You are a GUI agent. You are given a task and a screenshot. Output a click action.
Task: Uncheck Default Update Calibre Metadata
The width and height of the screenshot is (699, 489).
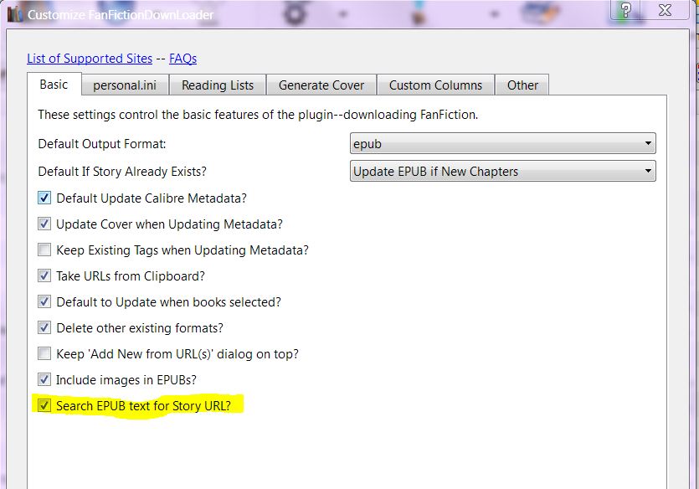coord(44,198)
